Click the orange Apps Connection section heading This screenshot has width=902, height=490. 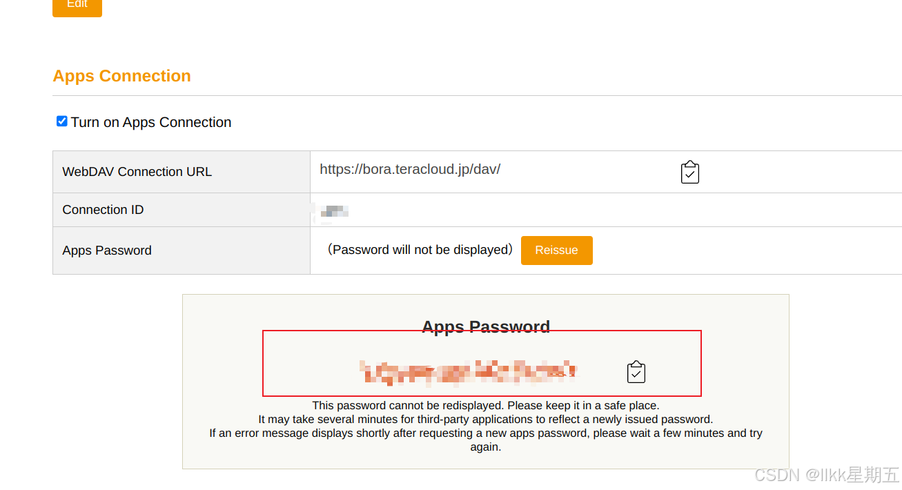[121, 76]
